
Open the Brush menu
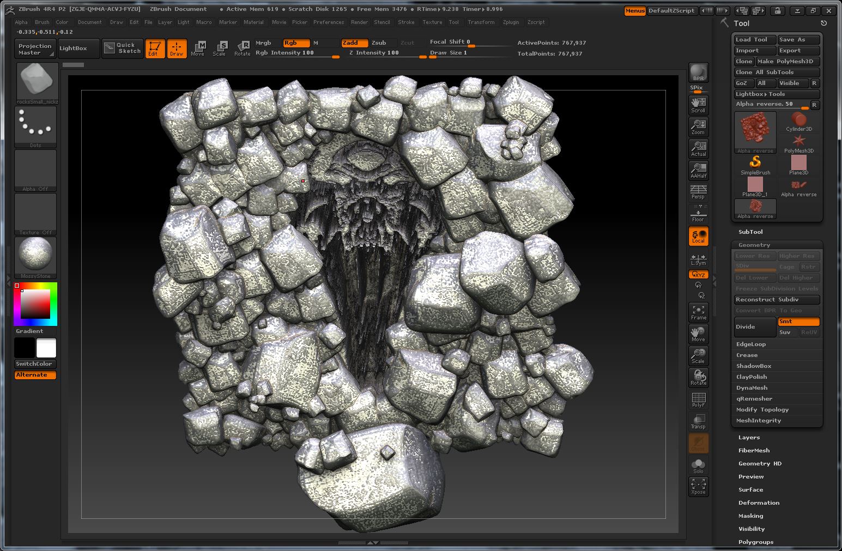[42, 22]
